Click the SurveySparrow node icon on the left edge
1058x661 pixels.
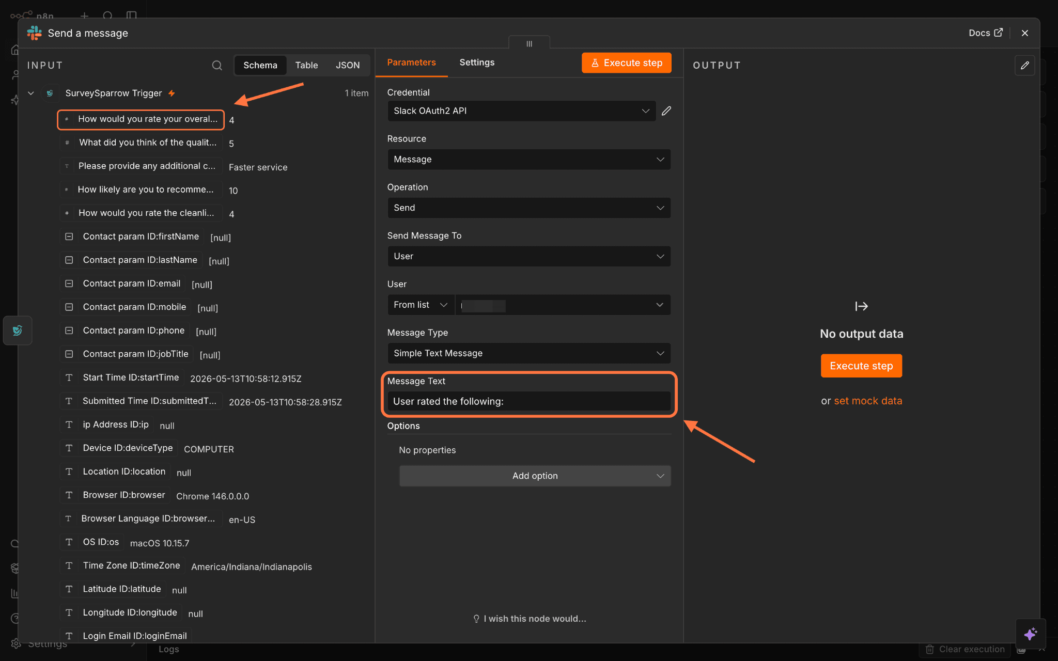tap(18, 330)
